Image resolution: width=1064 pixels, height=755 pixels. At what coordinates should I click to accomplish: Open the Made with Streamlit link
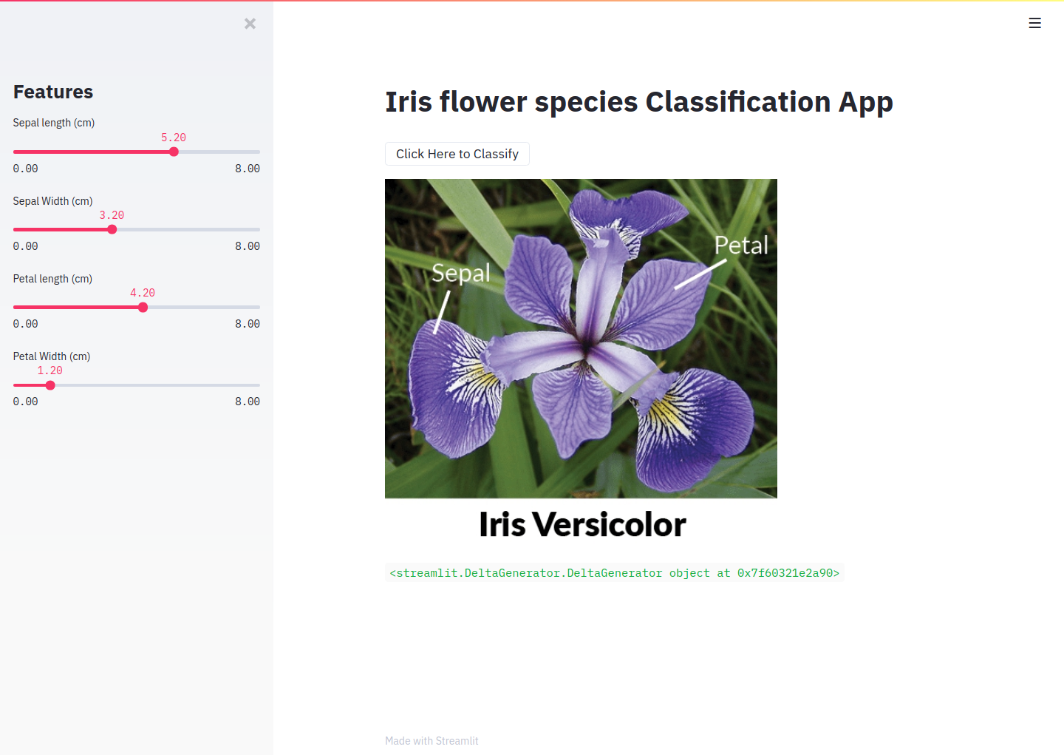(x=432, y=740)
